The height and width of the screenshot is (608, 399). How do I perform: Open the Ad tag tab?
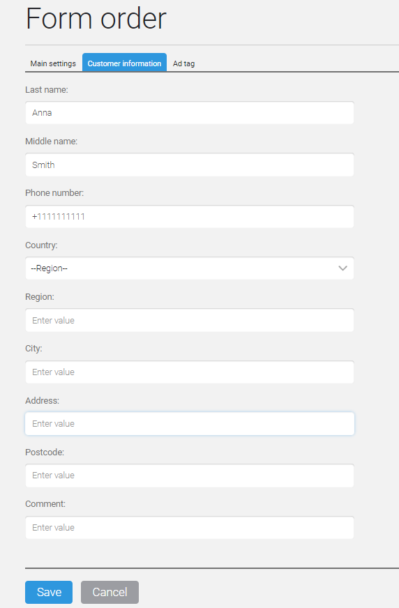pos(183,63)
